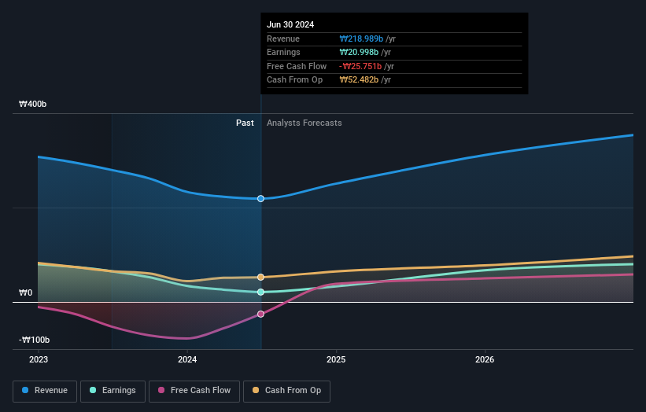646x412 pixels.
Task: Click the Analysts Forecasts label
Action: pos(304,123)
